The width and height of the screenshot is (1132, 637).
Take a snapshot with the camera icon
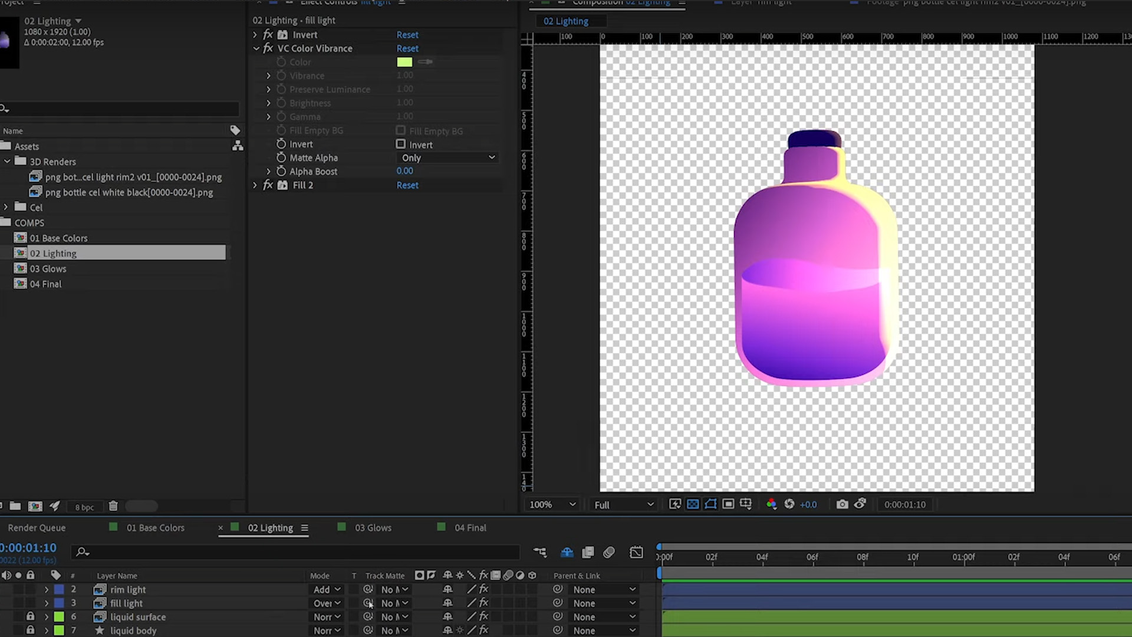pyautogui.click(x=842, y=504)
